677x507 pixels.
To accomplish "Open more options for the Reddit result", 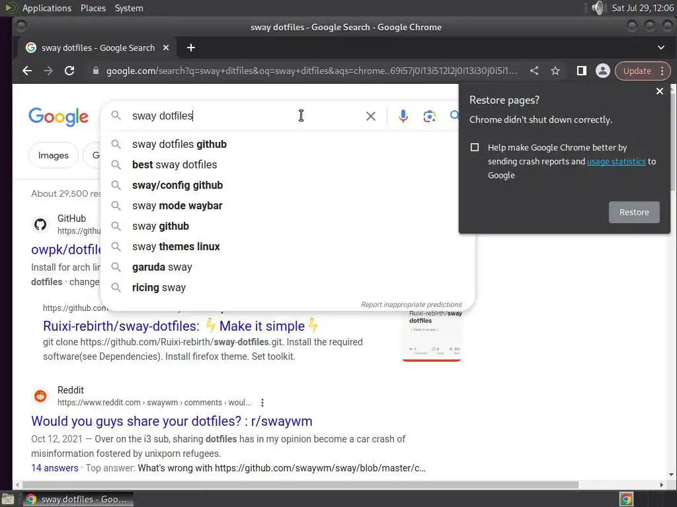I will click(262, 403).
